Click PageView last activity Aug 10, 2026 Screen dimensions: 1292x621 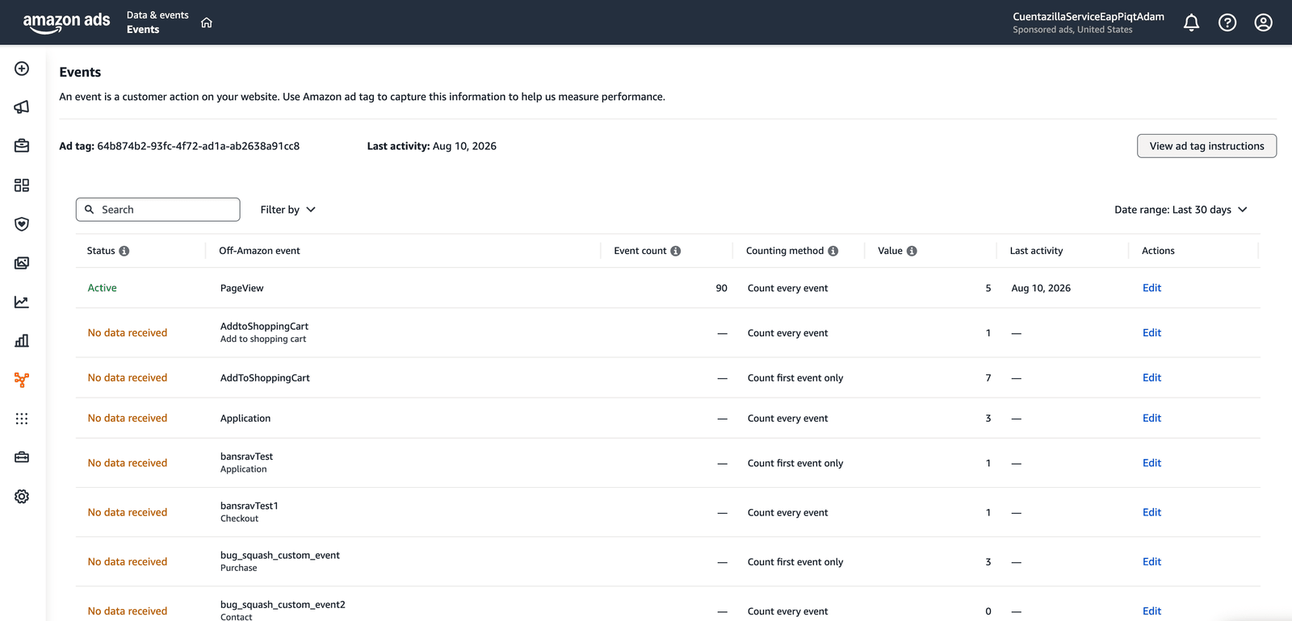point(1041,288)
